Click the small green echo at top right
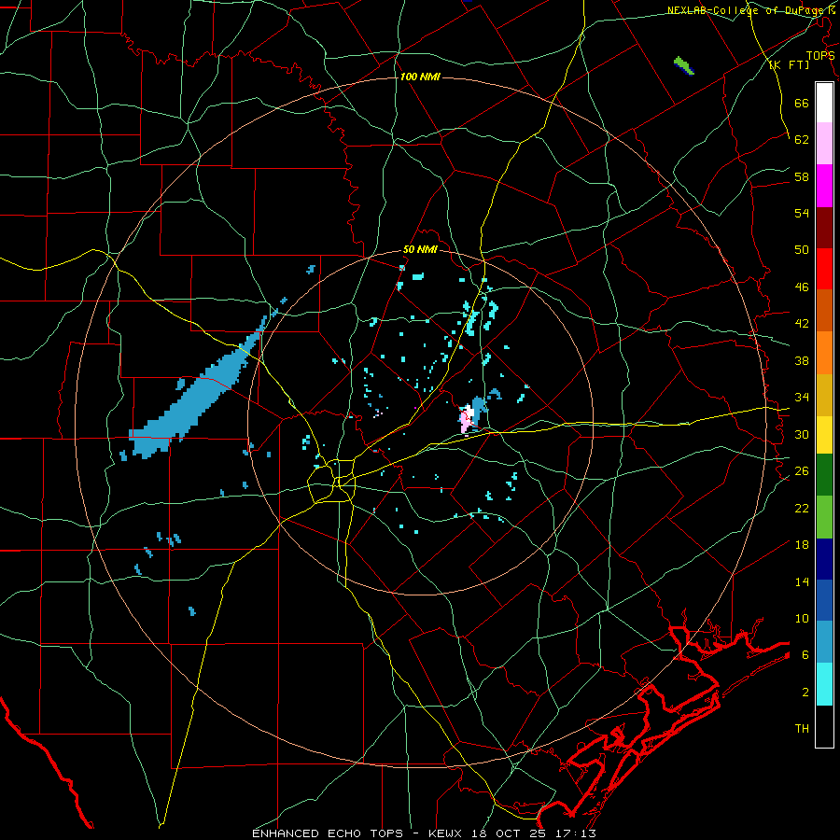 coord(683,65)
